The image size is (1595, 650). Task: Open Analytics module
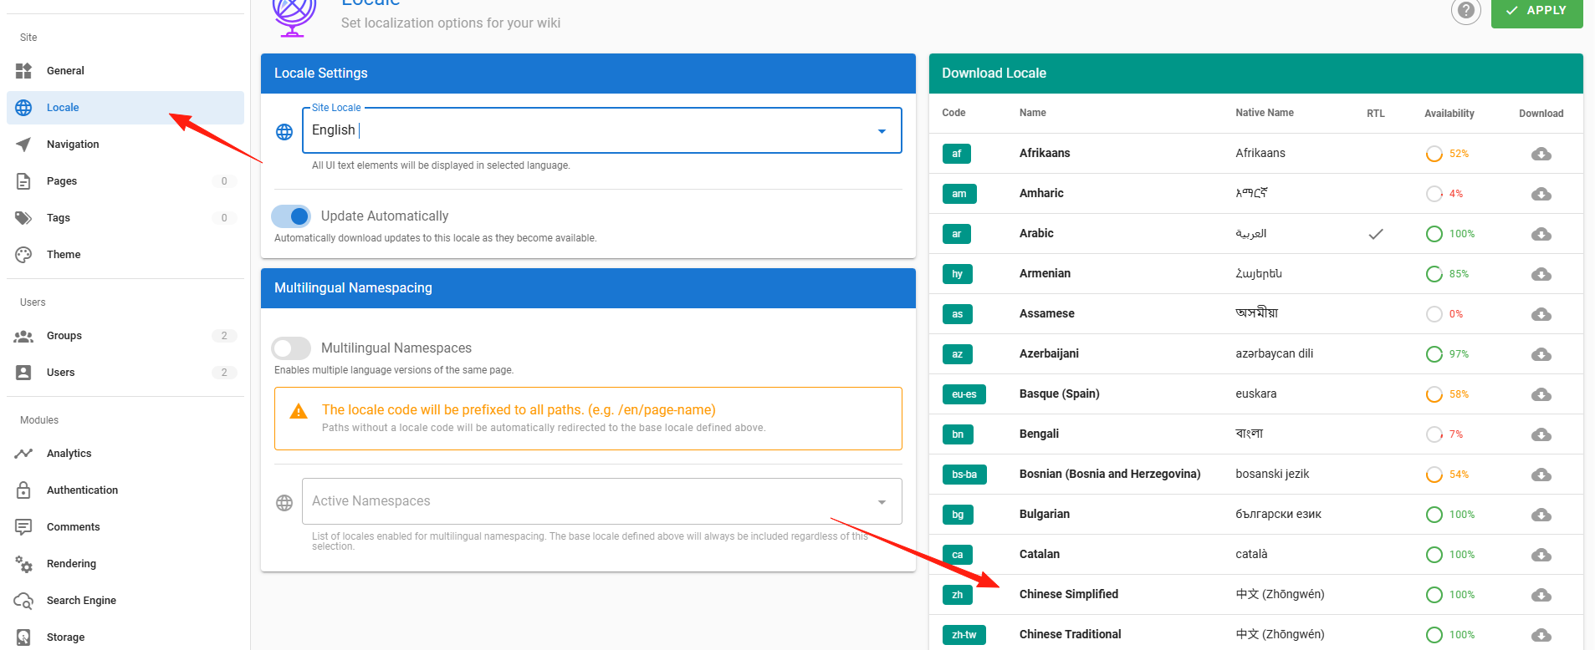tap(125, 454)
